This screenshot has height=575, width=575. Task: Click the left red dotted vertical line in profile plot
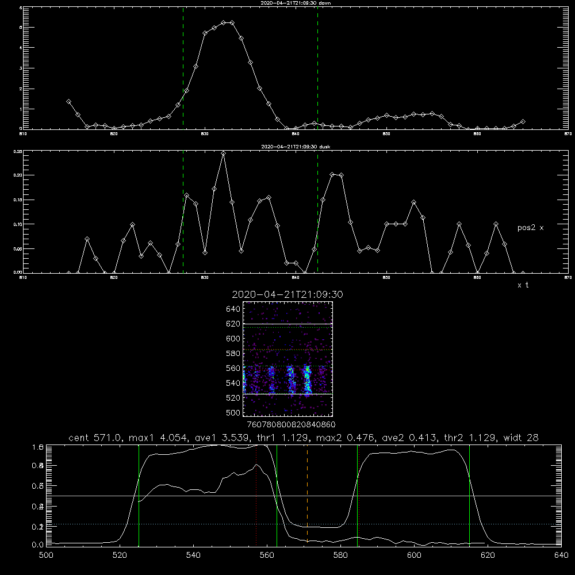click(x=256, y=495)
